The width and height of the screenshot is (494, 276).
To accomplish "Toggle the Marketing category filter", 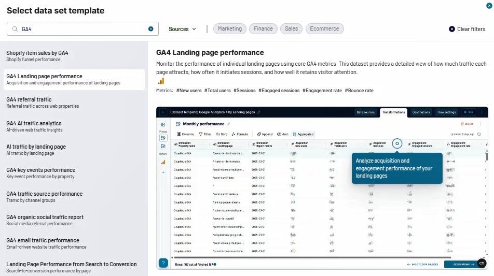I will (x=230, y=28).
